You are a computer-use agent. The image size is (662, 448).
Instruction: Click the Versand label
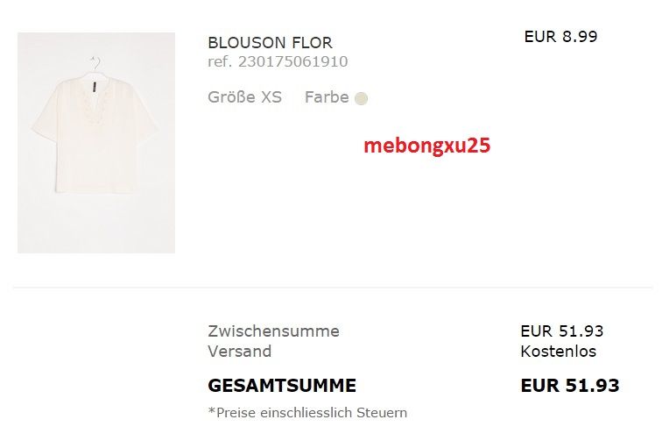tap(239, 352)
